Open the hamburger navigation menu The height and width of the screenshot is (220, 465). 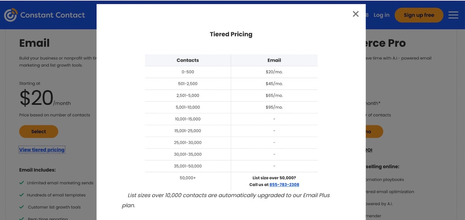[x=453, y=15]
